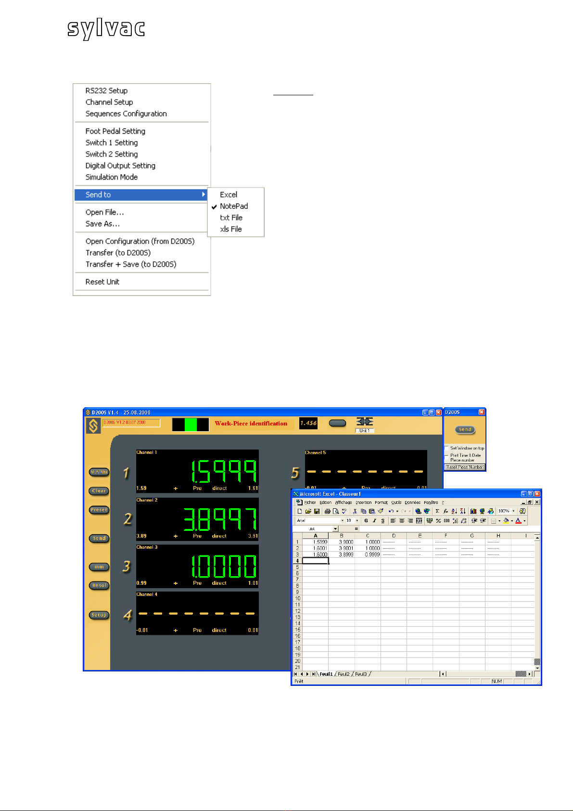Image resolution: width=573 pixels, height=811 pixels.
Task: Click the Underline S icon in Excel
Action: pos(383,521)
